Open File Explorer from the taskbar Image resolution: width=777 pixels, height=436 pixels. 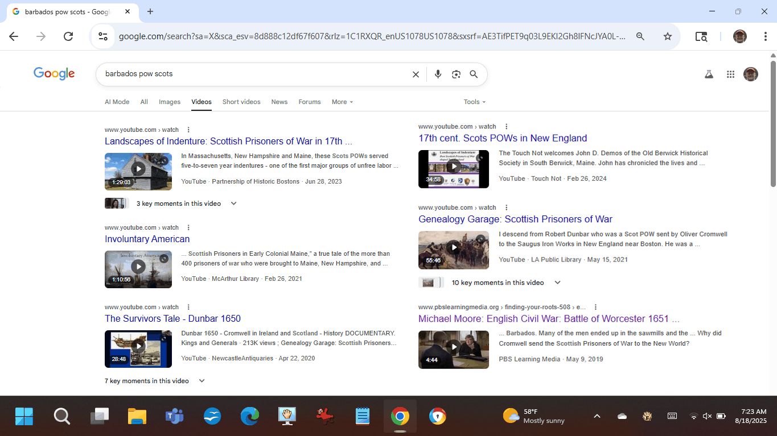pos(137,417)
